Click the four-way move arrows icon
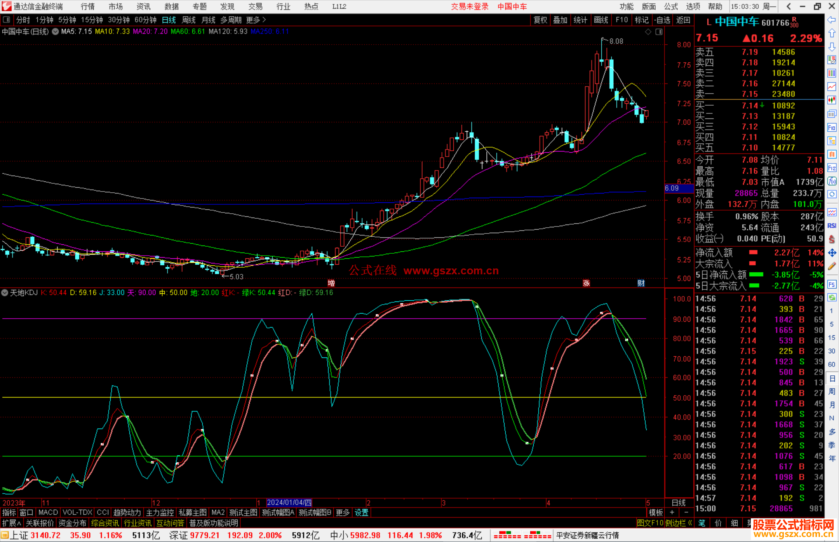 tap(832, 253)
